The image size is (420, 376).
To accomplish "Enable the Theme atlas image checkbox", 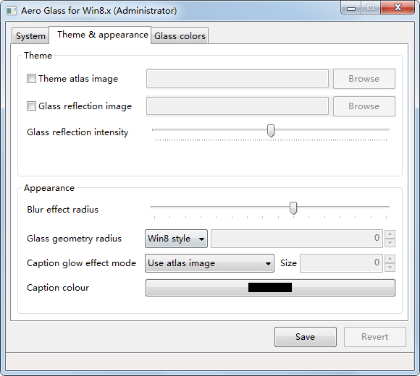I will 31,79.
